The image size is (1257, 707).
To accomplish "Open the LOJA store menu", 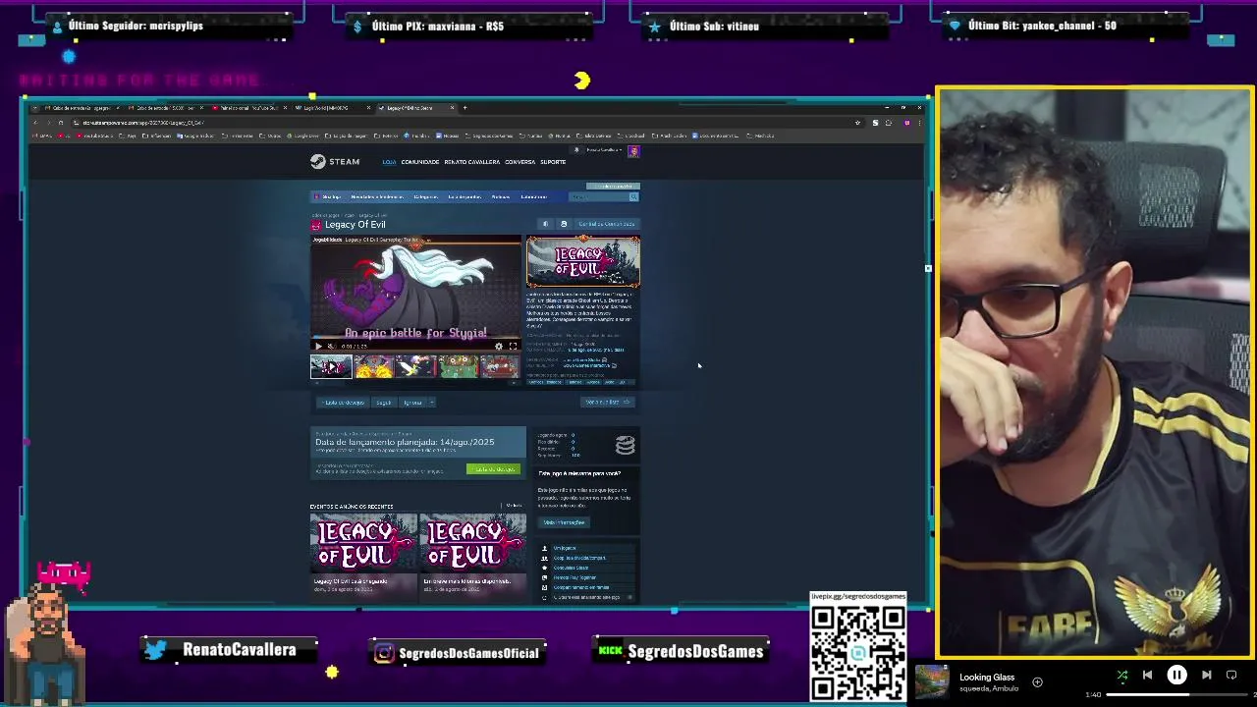I will tap(389, 162).
